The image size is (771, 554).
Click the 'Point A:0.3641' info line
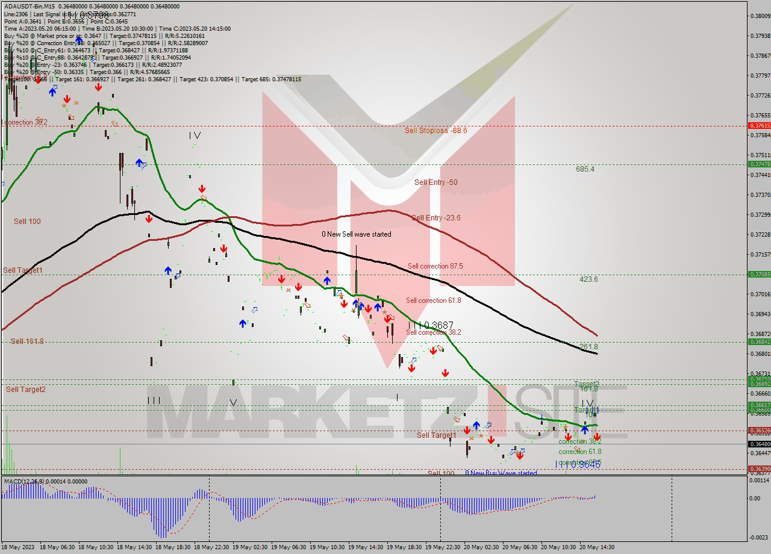[x=66, y=21]
